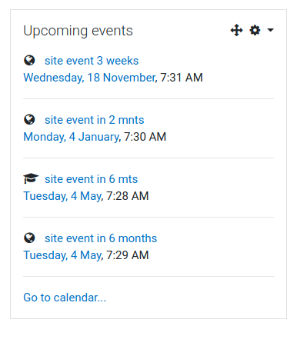Viewport: 297px width, 346px height.
Task: Open the 'site event in 2 mnts' link
Action: [x=95, y=120]
